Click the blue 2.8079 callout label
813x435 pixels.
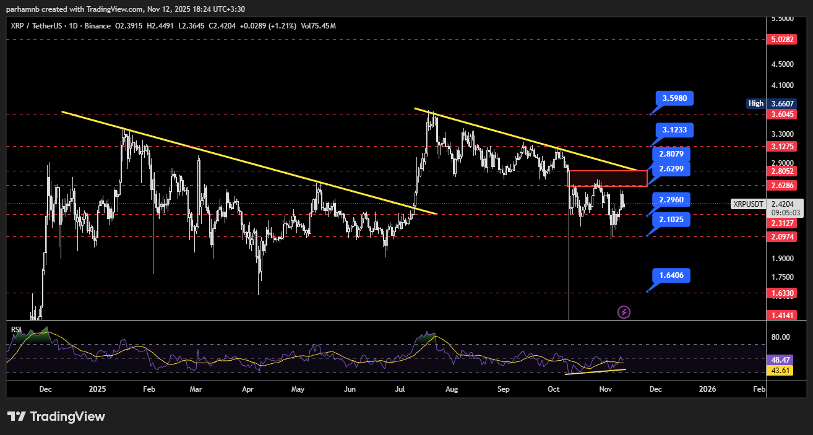coord(671,153)
